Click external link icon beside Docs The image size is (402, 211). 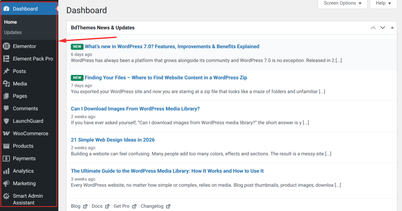107,206
